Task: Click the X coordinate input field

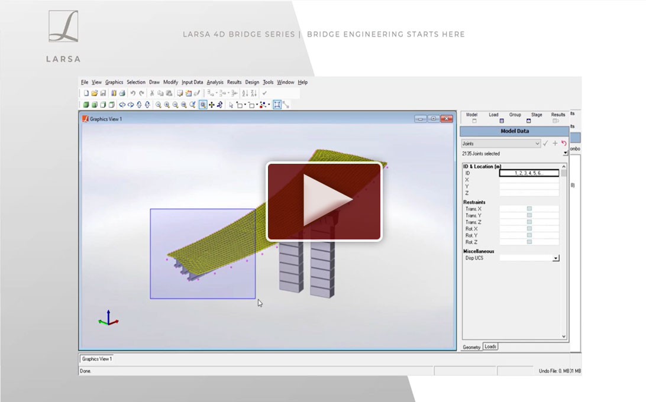Action: [529, 180]
